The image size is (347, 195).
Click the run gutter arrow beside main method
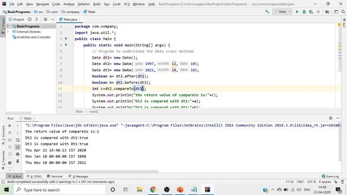click(x=66, y=45)
